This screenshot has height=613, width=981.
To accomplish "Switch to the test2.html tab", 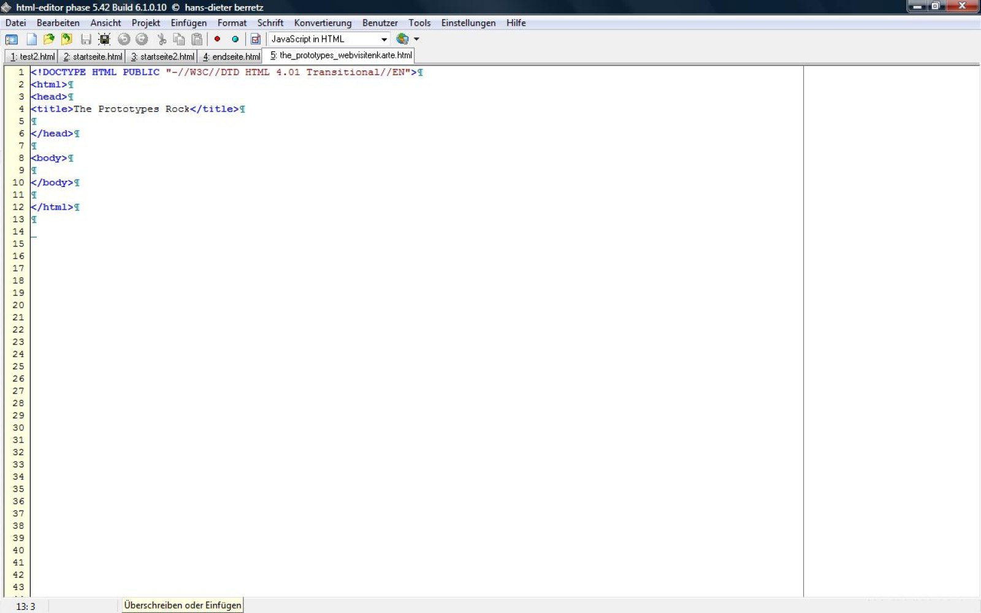I will 31,56.
